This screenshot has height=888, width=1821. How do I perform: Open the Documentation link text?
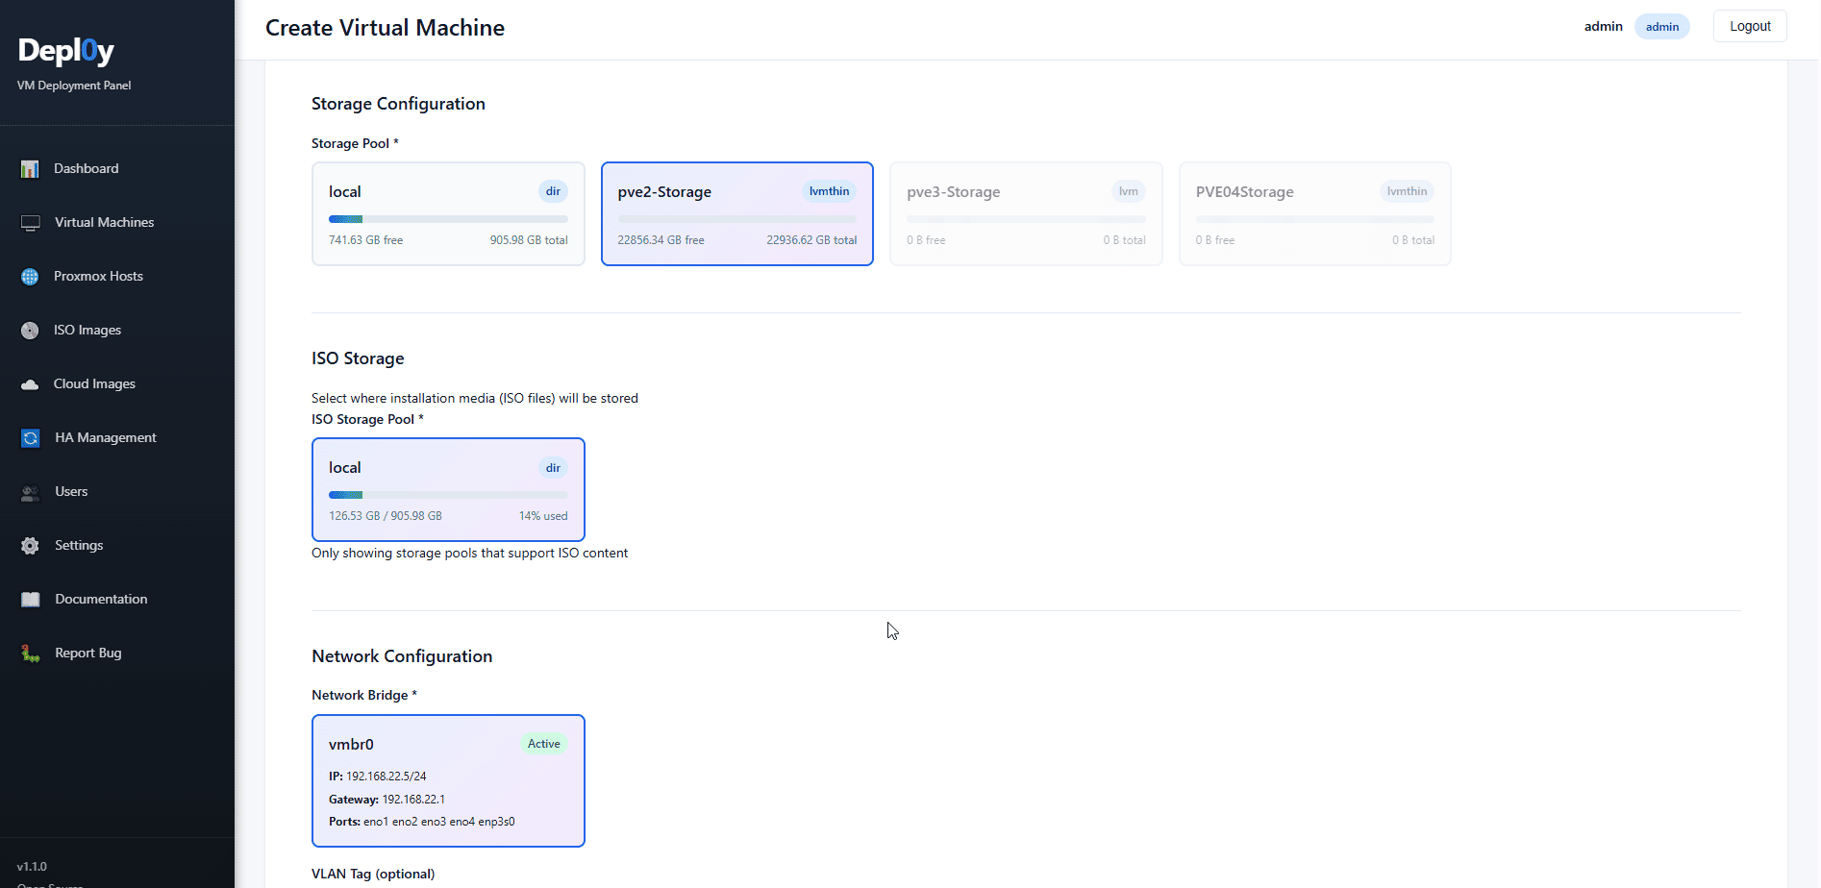(101, 599)
